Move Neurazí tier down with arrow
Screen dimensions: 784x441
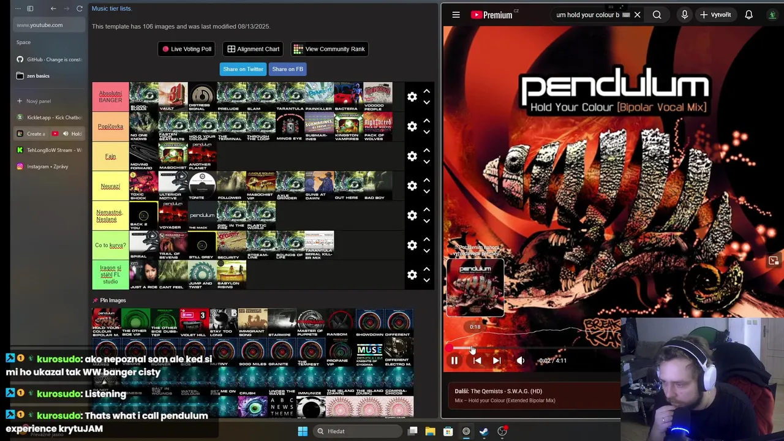(x=426, y=192)
